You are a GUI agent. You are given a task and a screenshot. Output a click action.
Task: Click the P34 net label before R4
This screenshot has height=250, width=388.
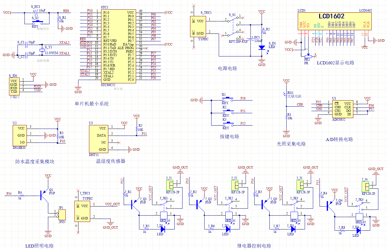(x=9, y=193)
